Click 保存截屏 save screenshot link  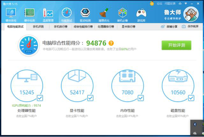coord(190,27)
